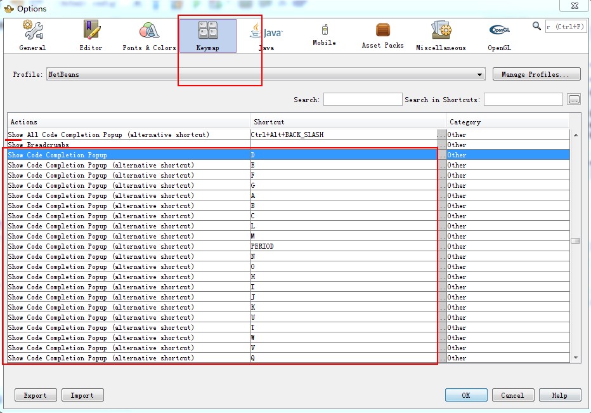This screenshot has width=591, height=413.
Task: Sort by the Category column header
Action: coord(508,122)
